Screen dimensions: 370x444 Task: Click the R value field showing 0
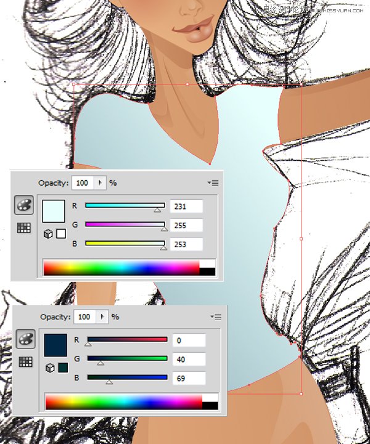(189, 340)
